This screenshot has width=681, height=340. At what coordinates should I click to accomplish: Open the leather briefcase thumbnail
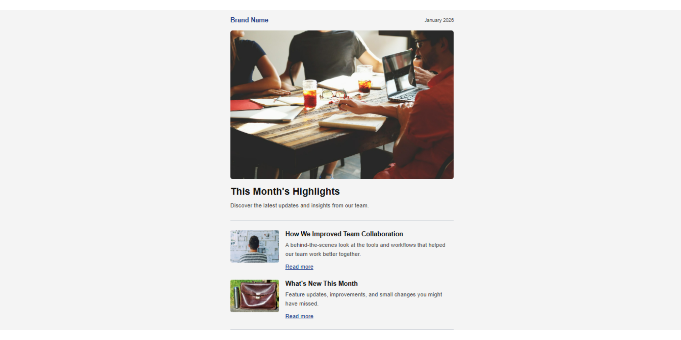click(255, 296)
